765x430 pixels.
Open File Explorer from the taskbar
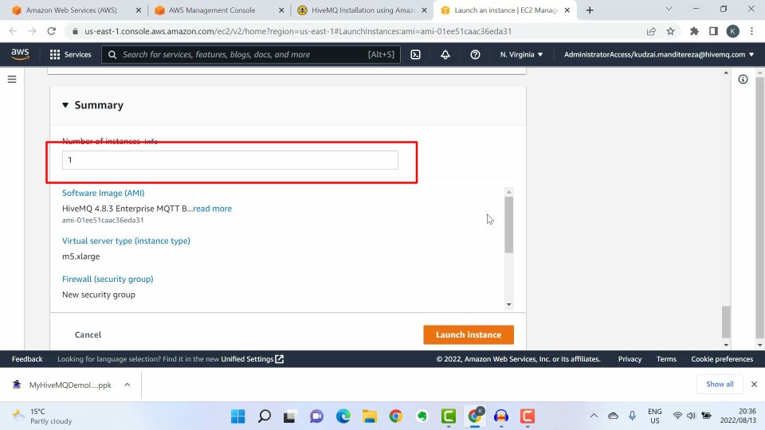[369, 416]
